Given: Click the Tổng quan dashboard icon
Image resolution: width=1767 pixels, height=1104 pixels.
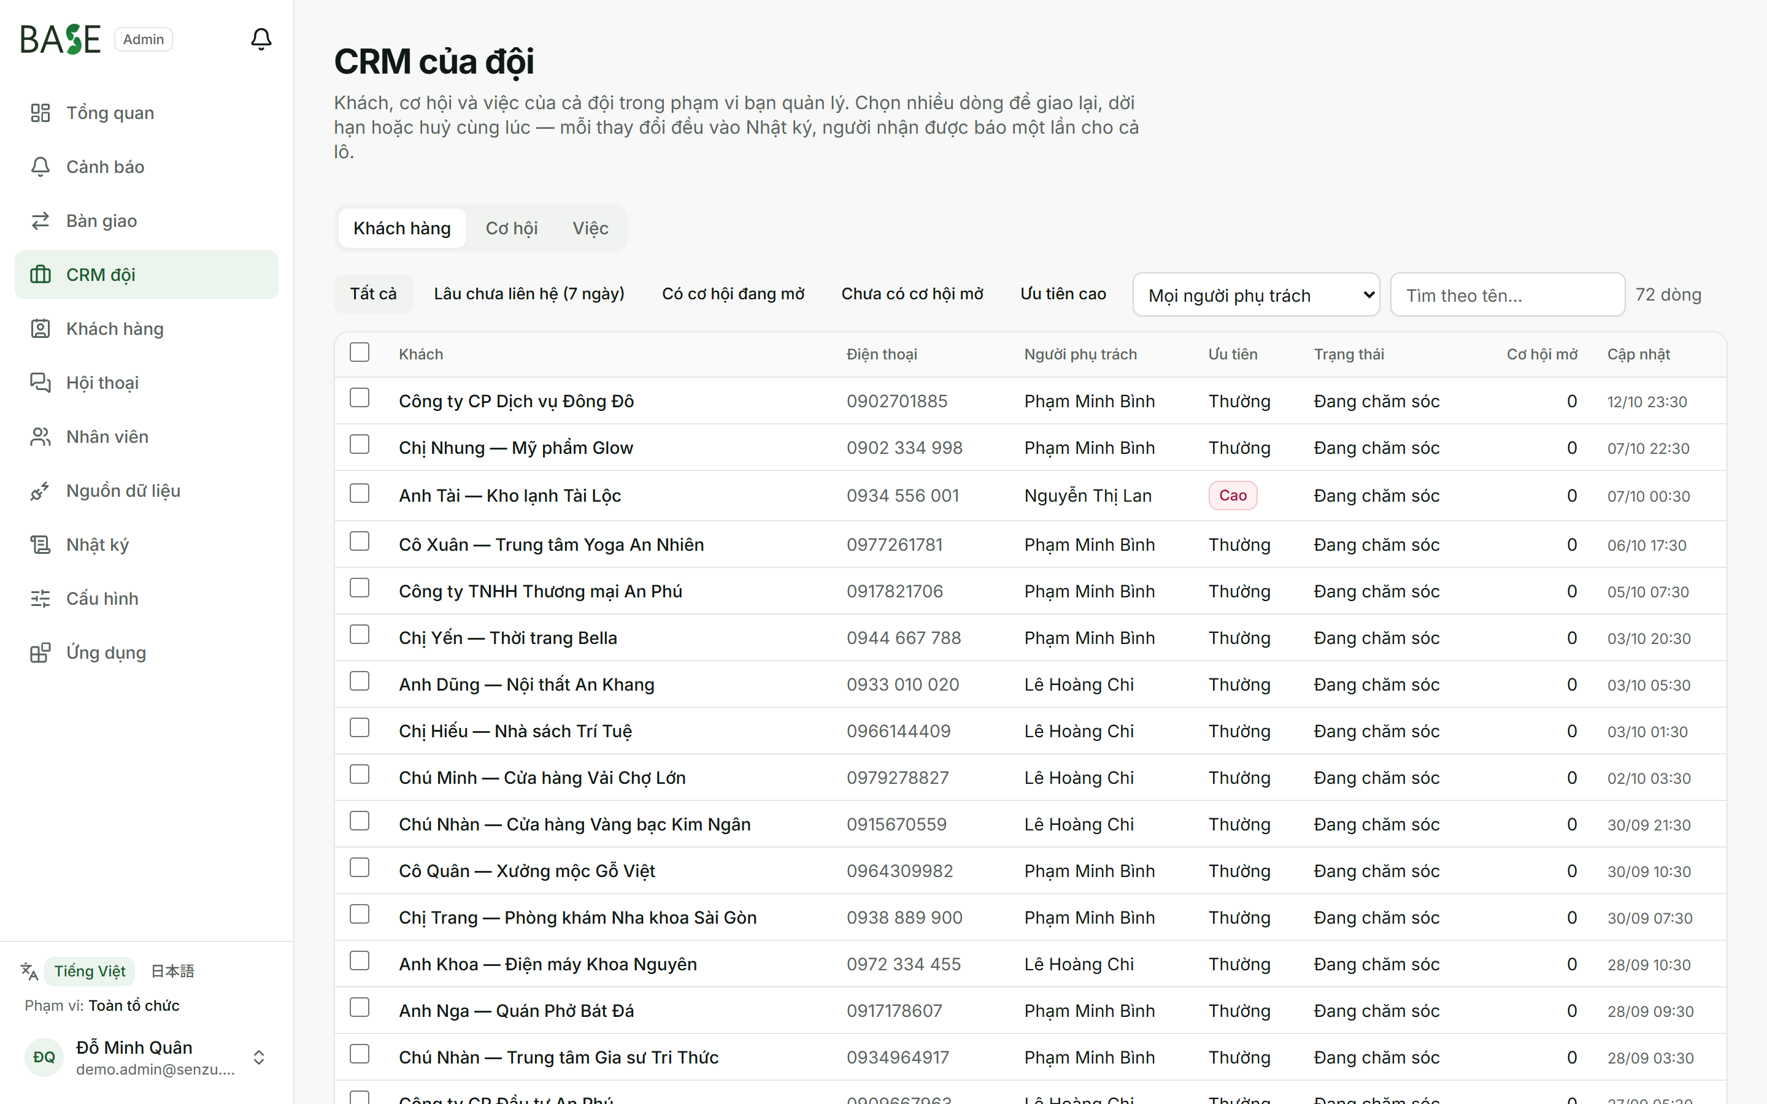Looking at the screenshot, I should pos(40,112).
